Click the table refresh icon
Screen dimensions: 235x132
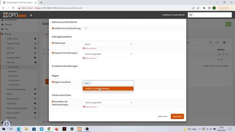pos(210,43)
